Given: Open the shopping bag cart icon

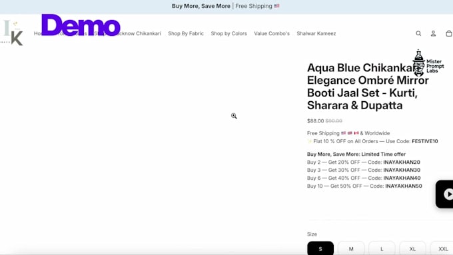Looking at the screenshot, I should pos(448,33).
